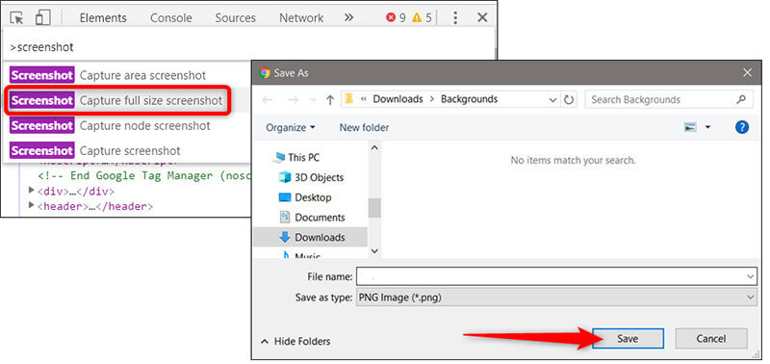Switch to the Console tab
Image resolution: width=770 pixels, height=364 pixels.
coord(170,18)
